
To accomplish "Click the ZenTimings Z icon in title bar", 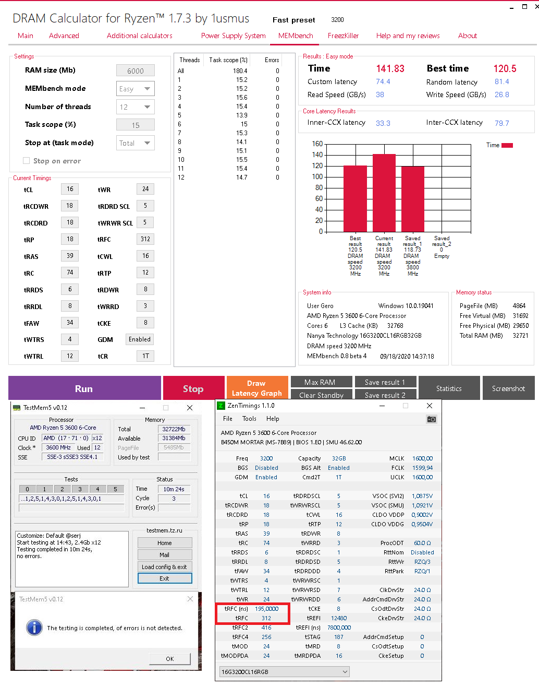I will [x=222, y=406].
